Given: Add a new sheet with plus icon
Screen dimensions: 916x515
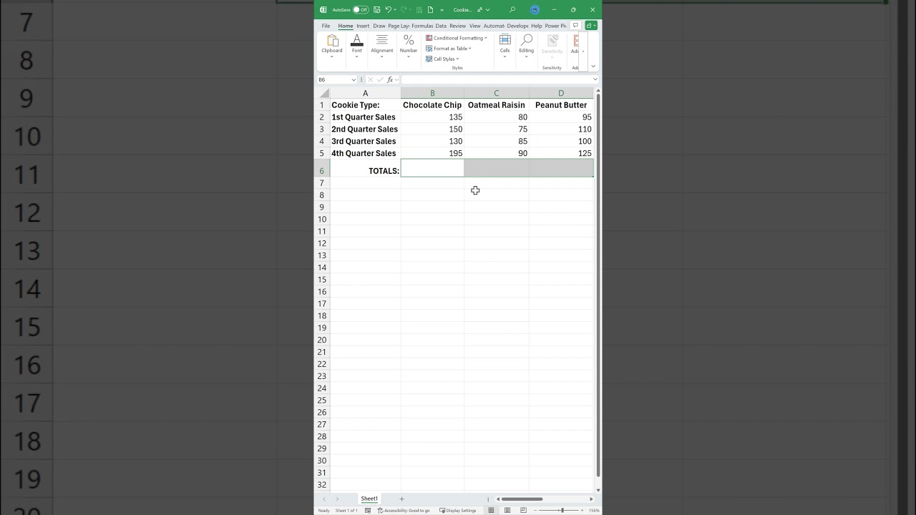Looking at the screenshot, I should (401, 499).
